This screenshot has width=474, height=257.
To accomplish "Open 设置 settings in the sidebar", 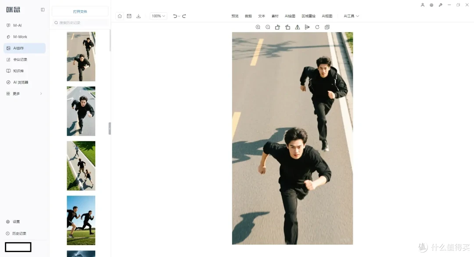I will pos(13,221).
